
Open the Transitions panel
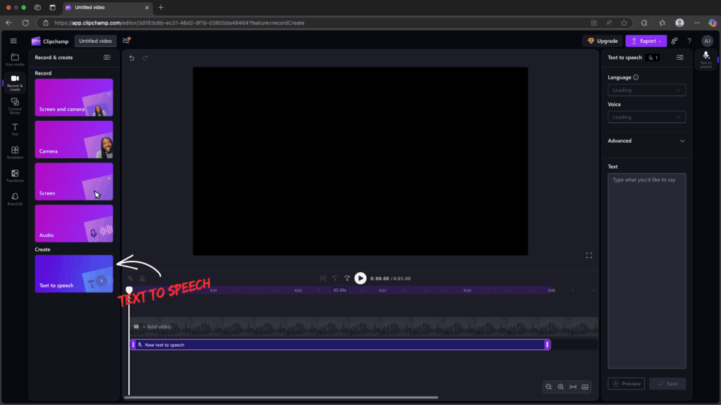(14, 176)
